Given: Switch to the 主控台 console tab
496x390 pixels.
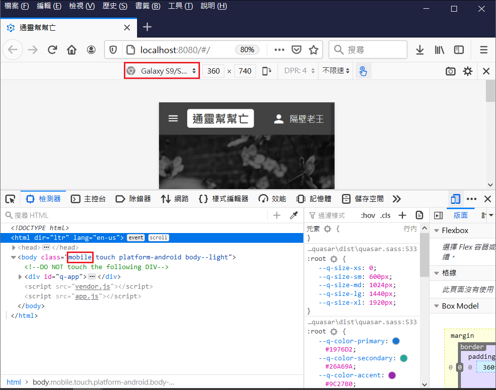Looking at the screenshot, I should (88, 199).
